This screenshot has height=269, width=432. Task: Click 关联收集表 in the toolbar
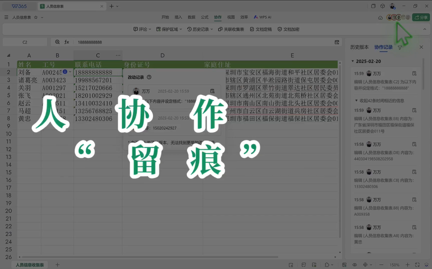click(231, 29)
